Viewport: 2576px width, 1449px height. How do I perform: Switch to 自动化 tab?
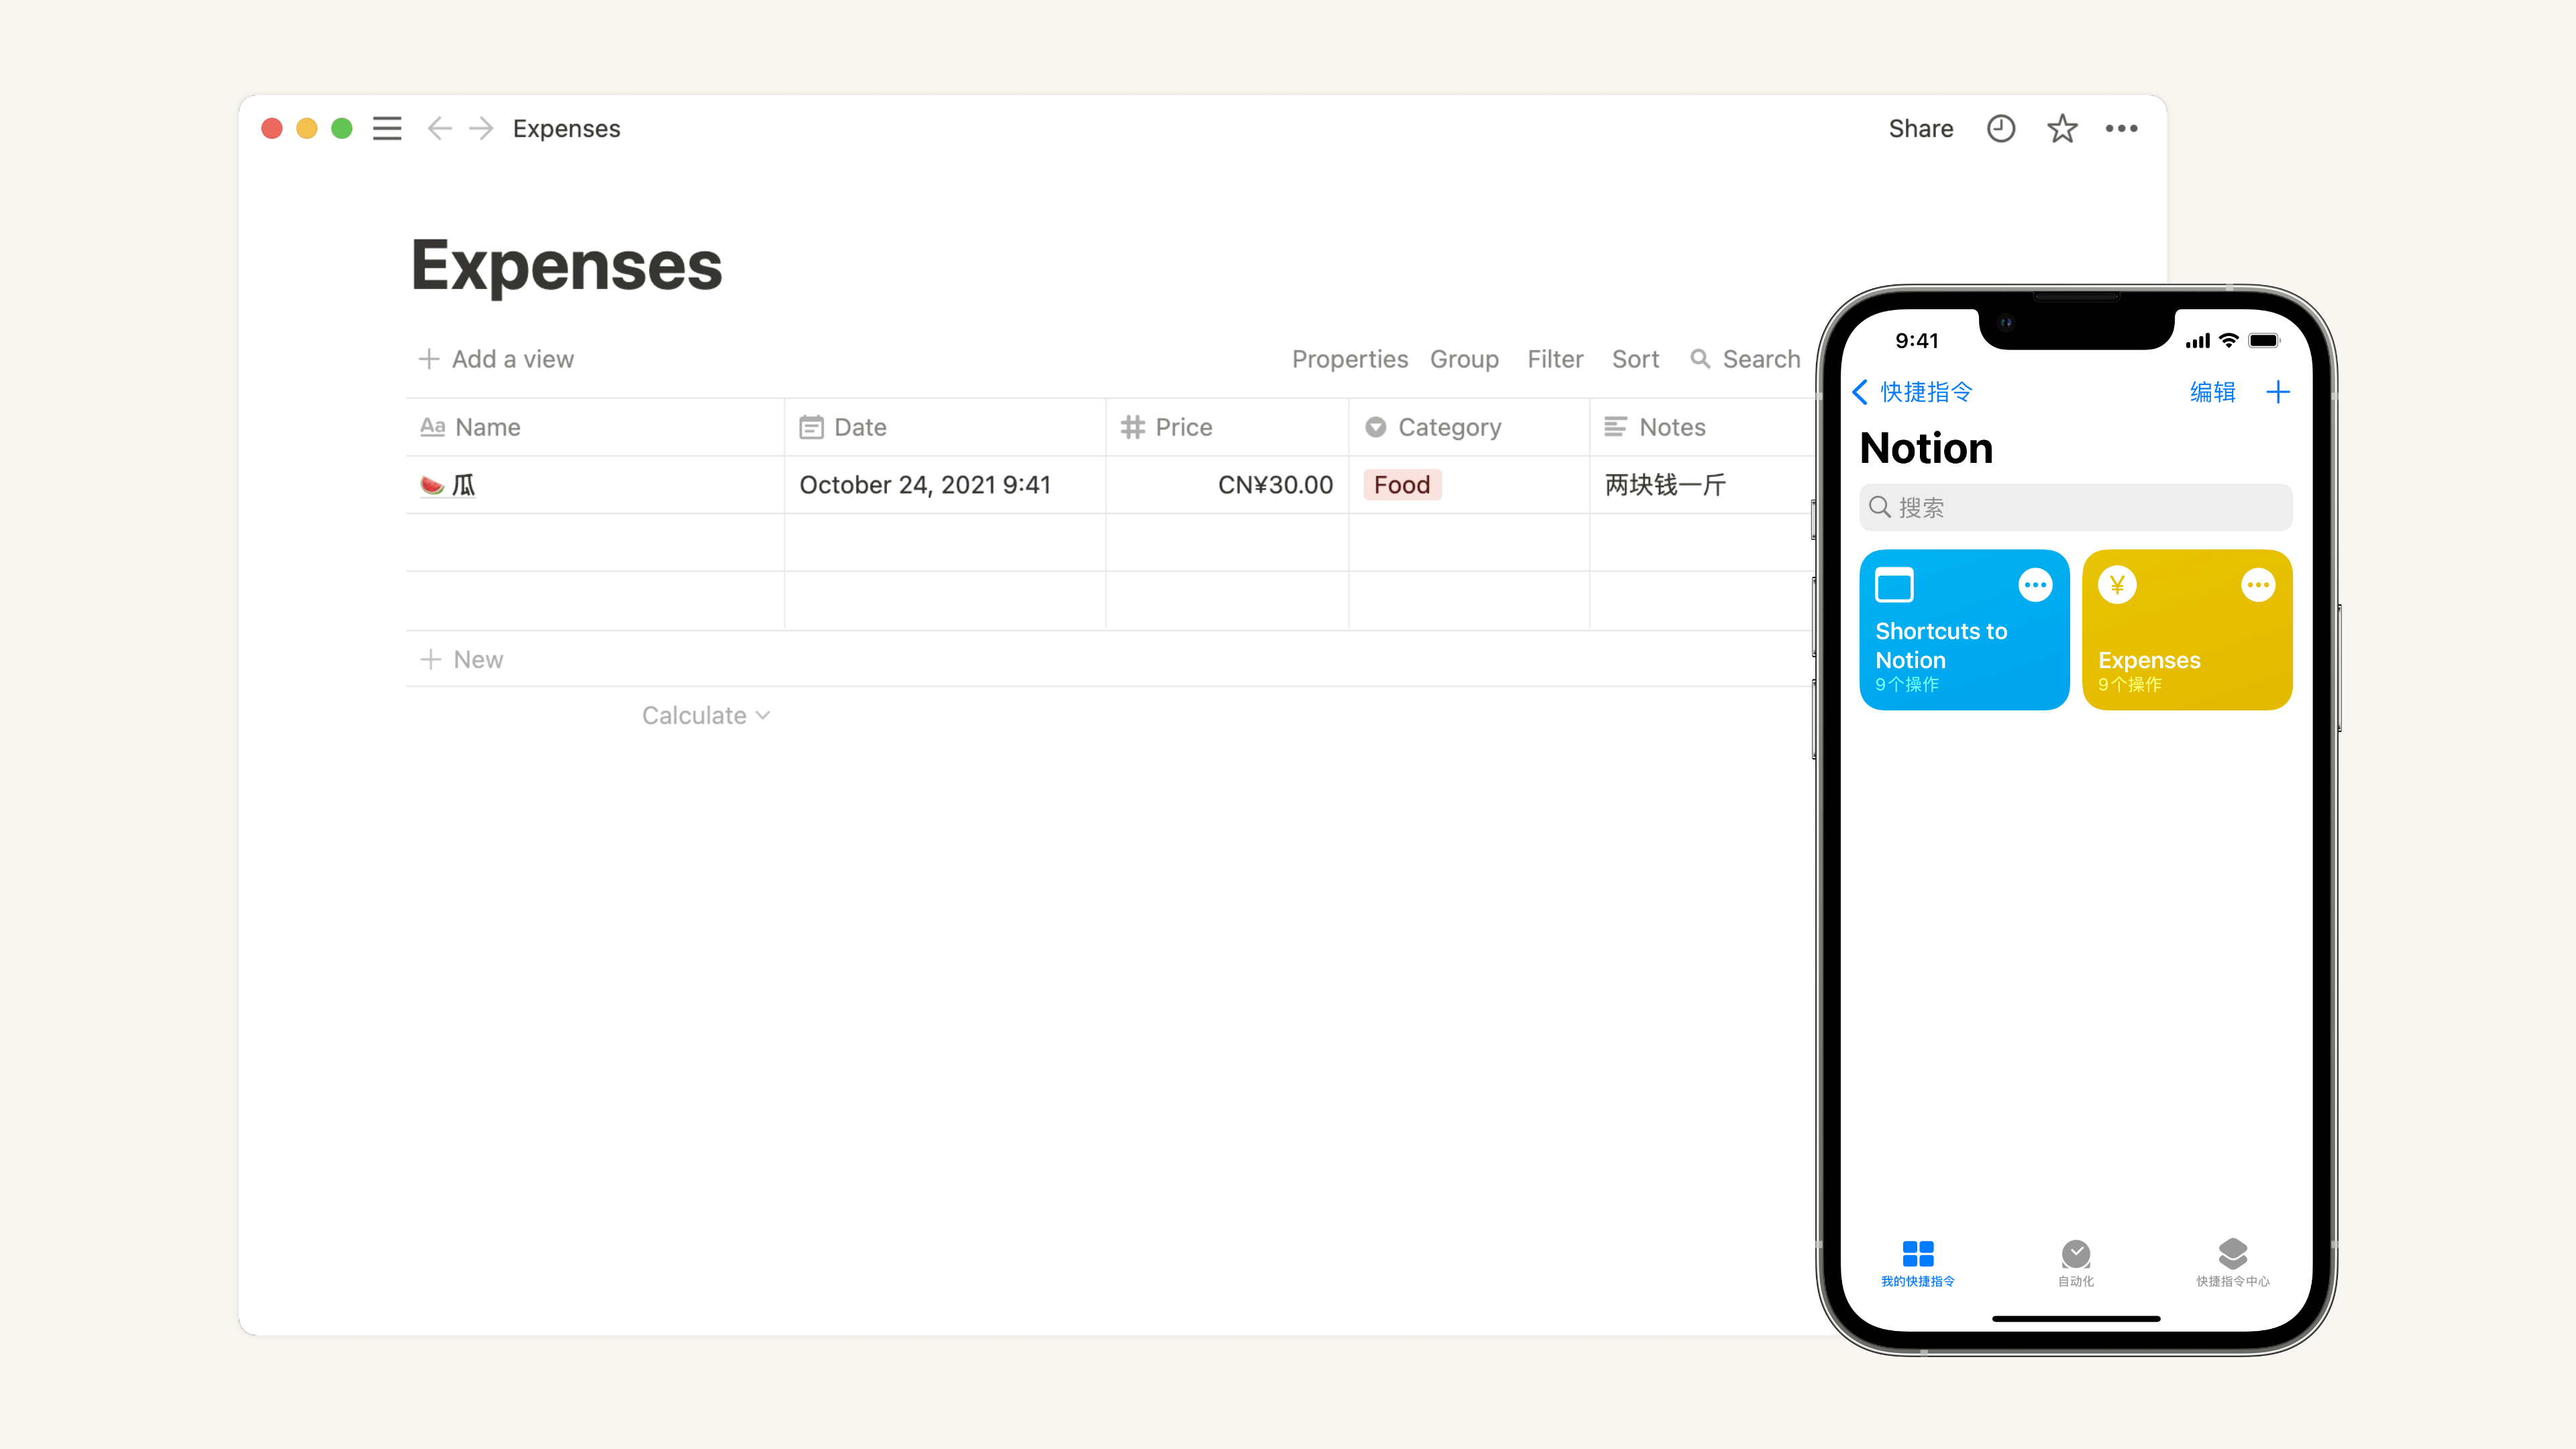[2075, 1263]
